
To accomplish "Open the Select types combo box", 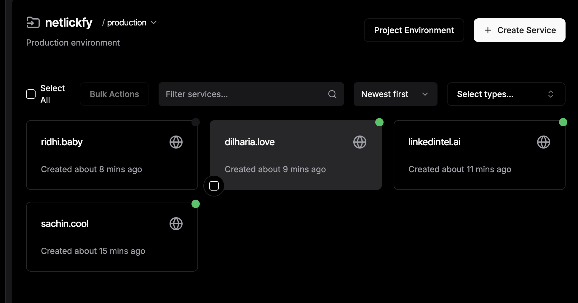I will click(506, 94).
